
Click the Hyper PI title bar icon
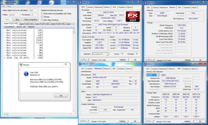(2, 2)
